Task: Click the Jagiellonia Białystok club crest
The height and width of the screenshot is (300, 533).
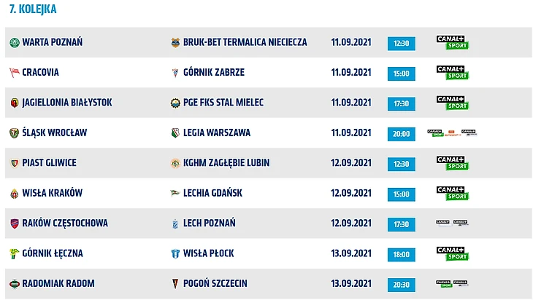Action: [14, 103]
